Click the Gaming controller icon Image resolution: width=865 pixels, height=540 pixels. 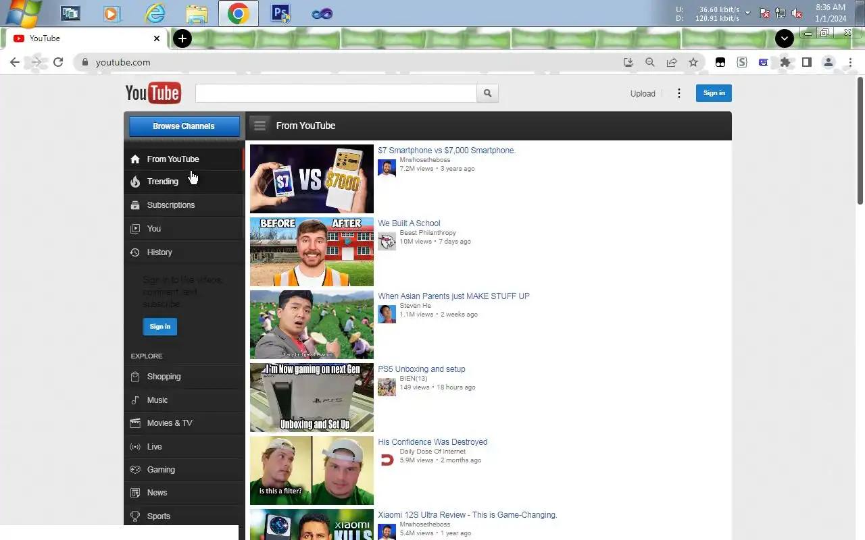coord(135,470)
